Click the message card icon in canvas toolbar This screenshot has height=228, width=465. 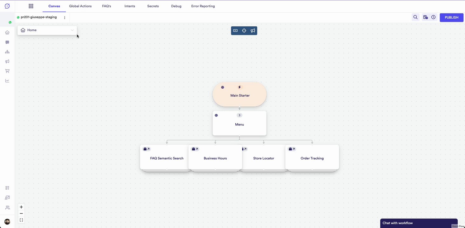235,31
